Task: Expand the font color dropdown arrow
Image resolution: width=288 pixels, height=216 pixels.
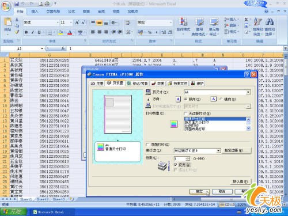Action: point(74,32)
